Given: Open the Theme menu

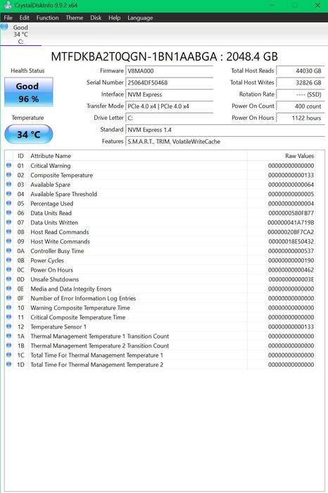Looking at the screenshot, I should click(x=75, y=18).
